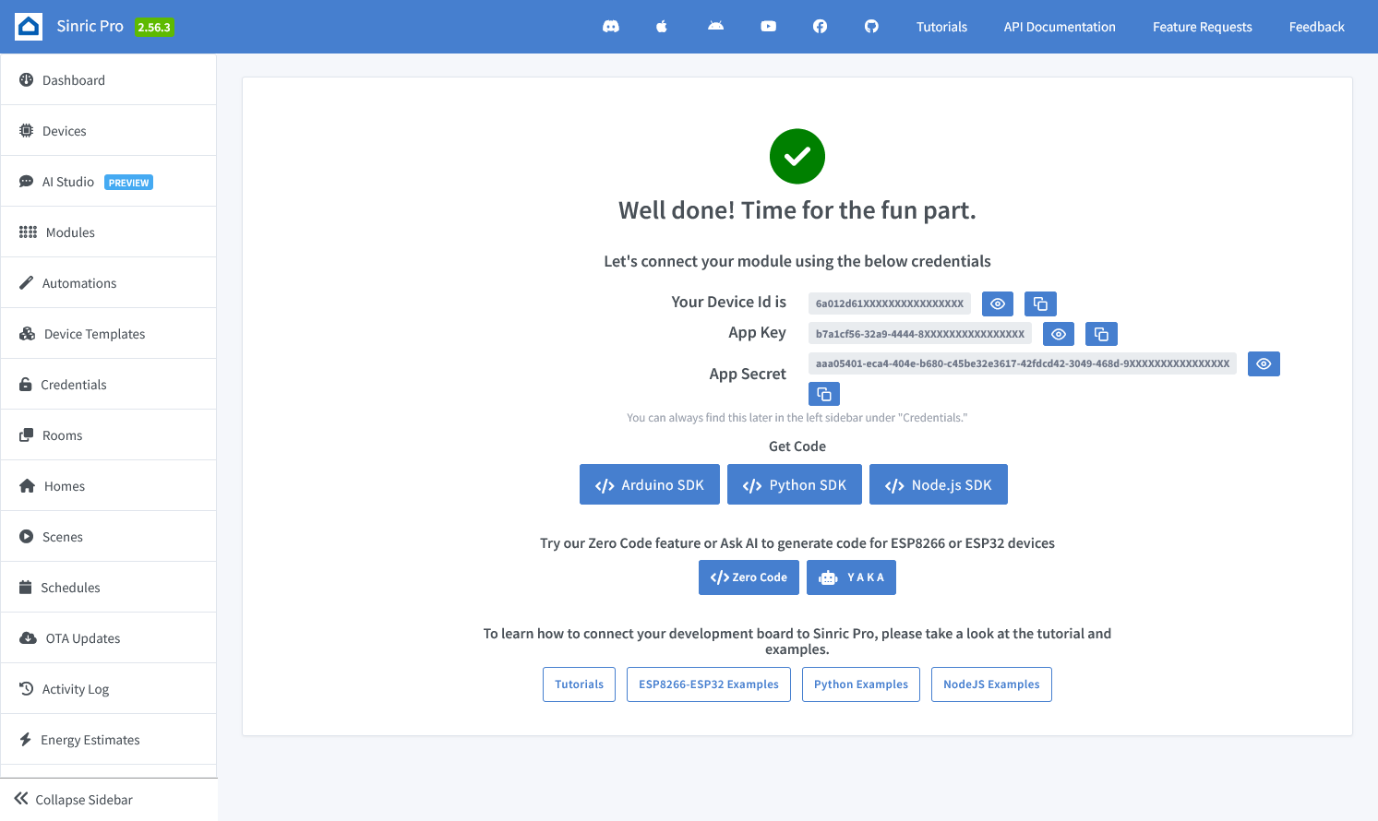Reveal the hidden Device Id value
Screen dimensions: 1378x821
point(998,303)
